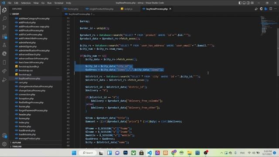Open the File menu
This screenshot has width=279, height=157.
point(10,3)
